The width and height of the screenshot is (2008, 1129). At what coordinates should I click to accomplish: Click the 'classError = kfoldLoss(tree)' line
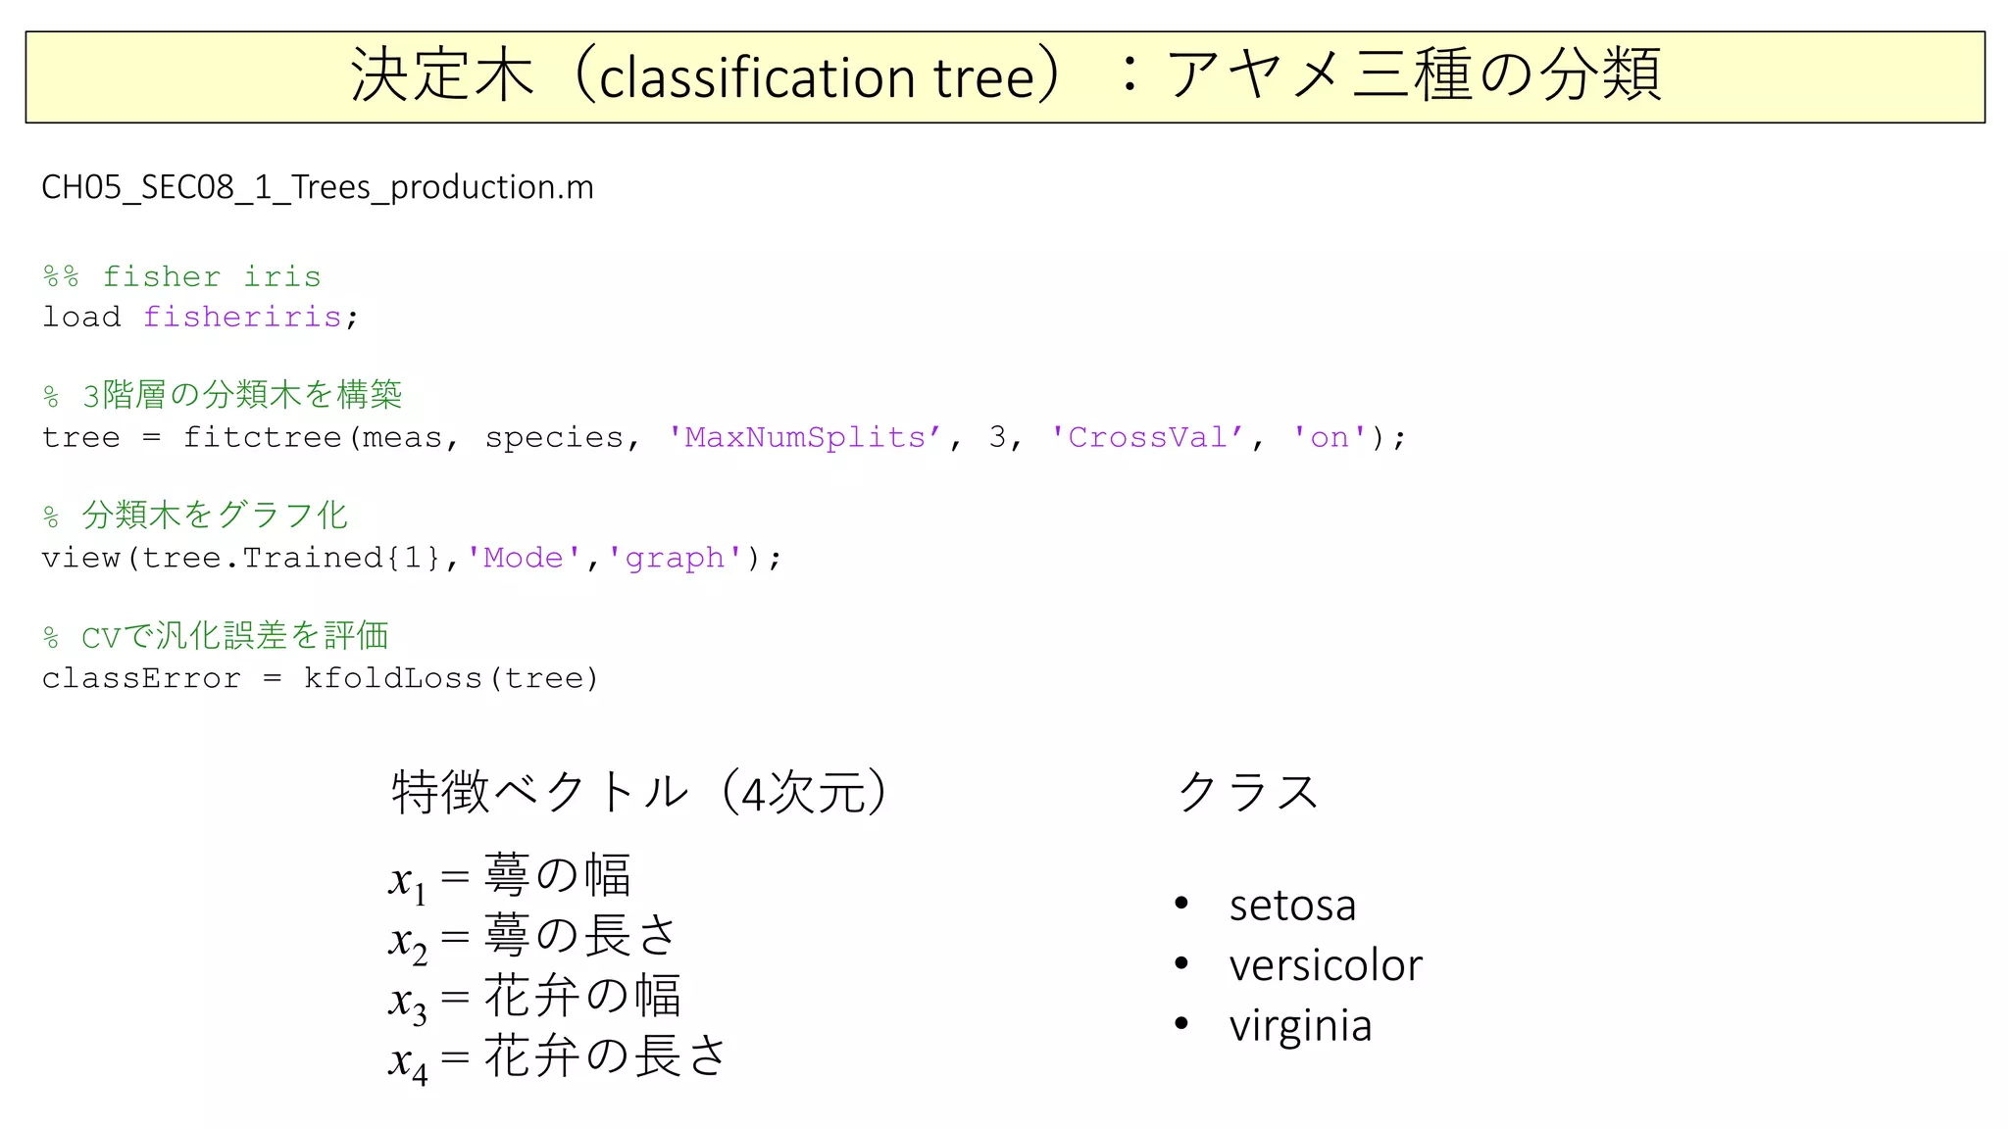pyautogui.click(x=320, y=678)
